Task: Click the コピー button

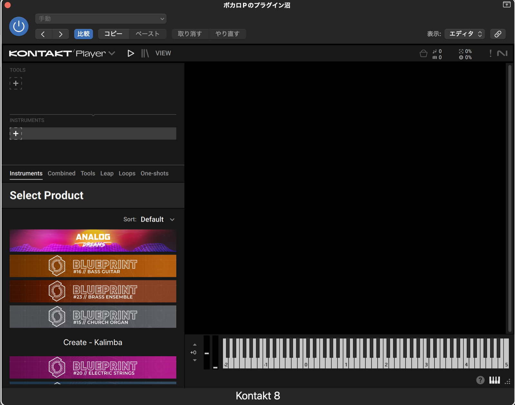Action: pyautogui.click(x=113, y=34)
